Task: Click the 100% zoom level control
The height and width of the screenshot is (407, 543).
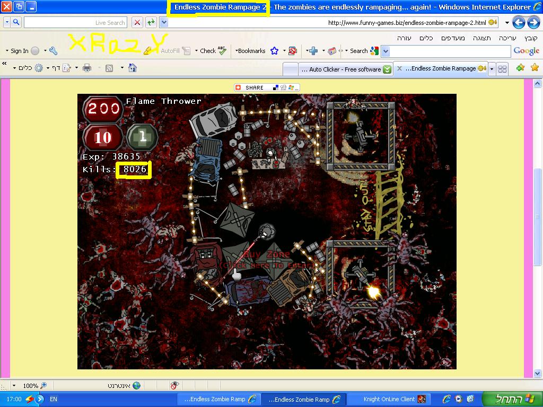Action: [34, 386]
